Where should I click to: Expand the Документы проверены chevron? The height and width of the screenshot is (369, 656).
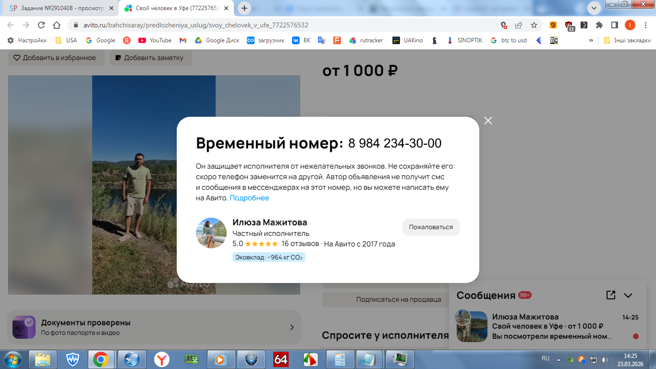[292, 327]
